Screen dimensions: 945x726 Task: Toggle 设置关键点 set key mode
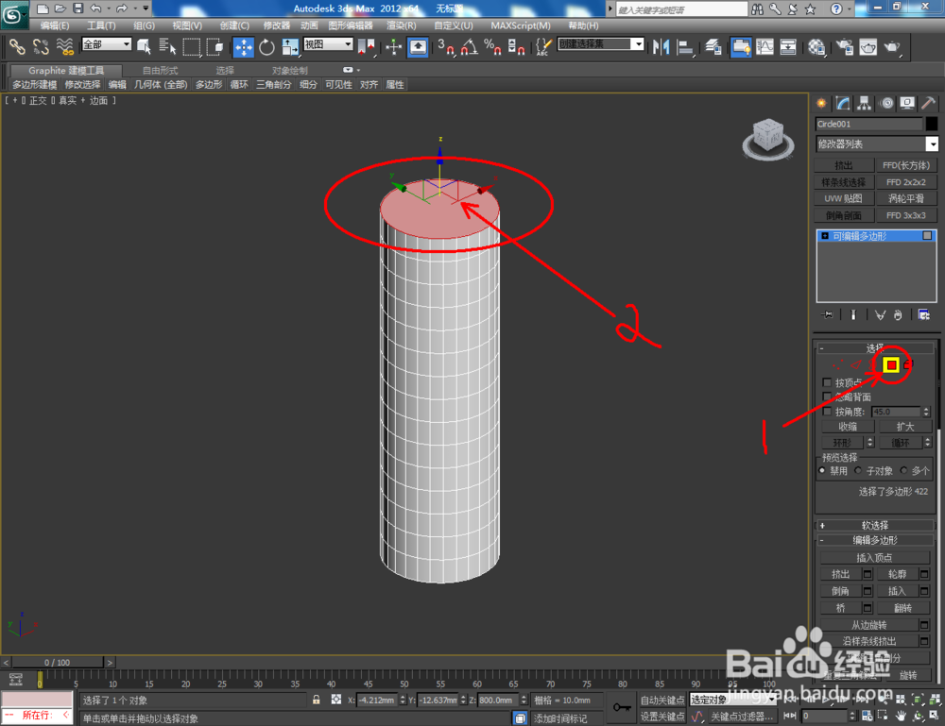coord(662,716)
